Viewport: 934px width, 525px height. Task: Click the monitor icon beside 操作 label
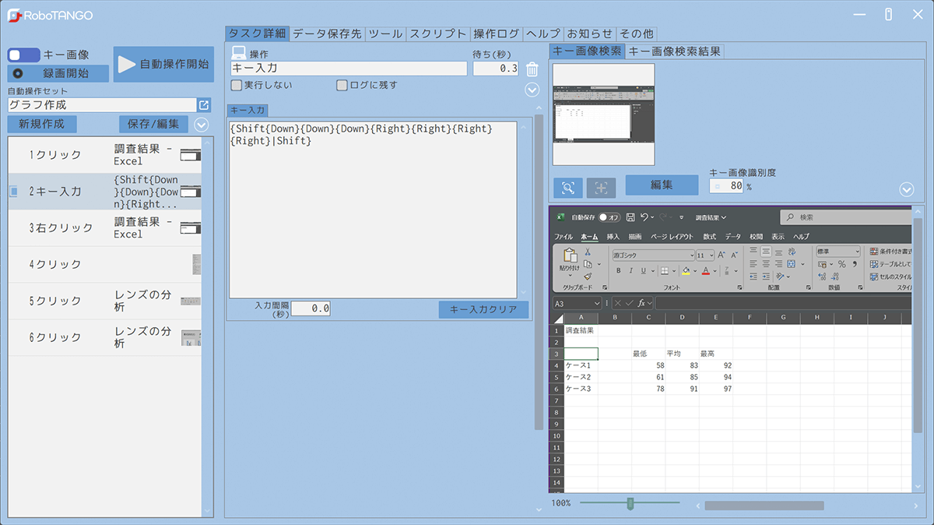click(239, 54)
